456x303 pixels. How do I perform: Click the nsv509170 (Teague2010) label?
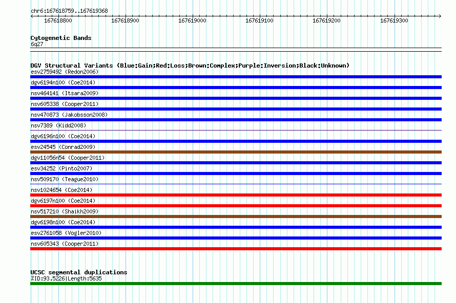coord(65,179)
